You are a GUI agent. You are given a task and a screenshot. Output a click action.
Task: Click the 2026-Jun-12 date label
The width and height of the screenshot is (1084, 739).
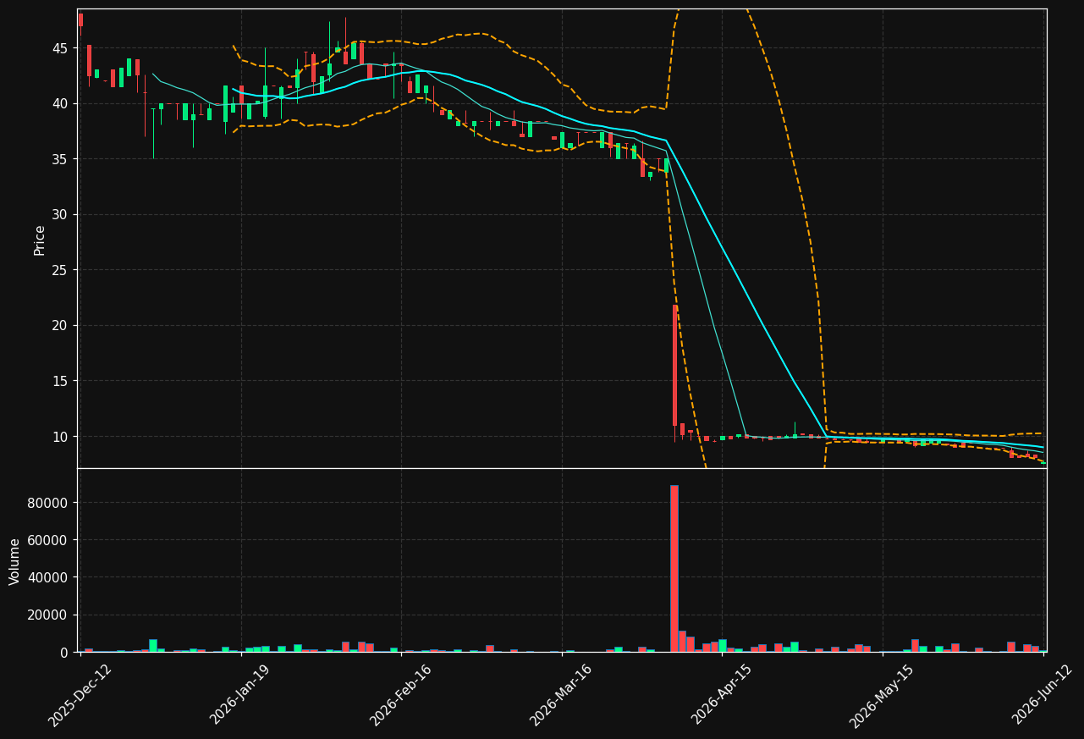coord(1043,695)
